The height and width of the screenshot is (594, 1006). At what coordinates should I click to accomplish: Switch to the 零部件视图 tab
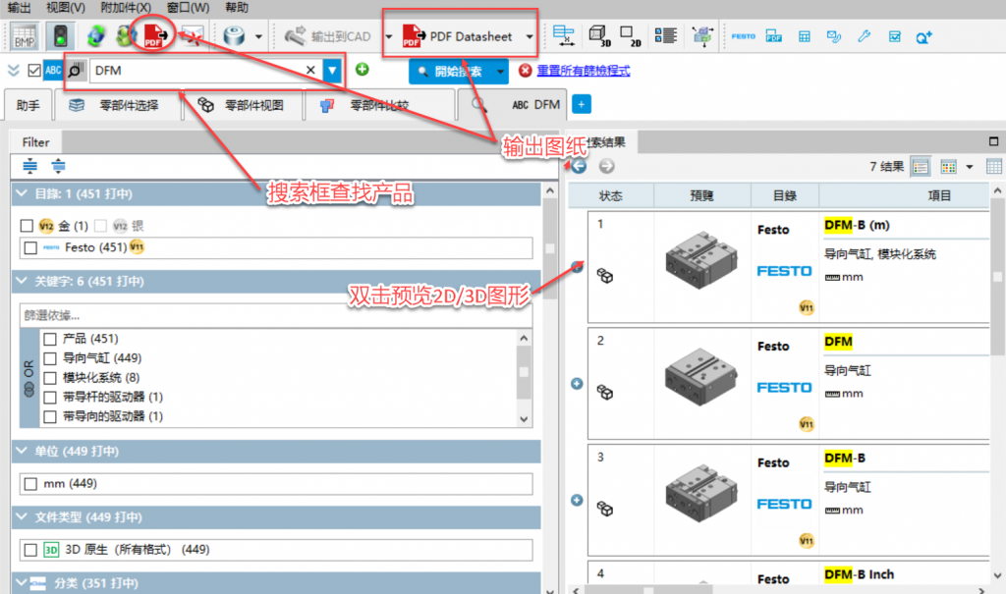point(242,105)
